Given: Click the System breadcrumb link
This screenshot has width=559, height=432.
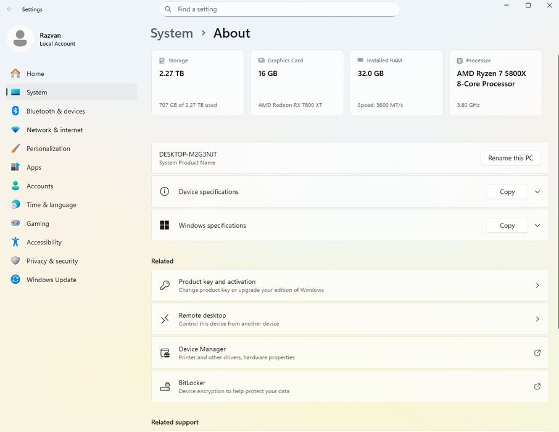Looking at the screenshot, I should [x=172, y=33].
